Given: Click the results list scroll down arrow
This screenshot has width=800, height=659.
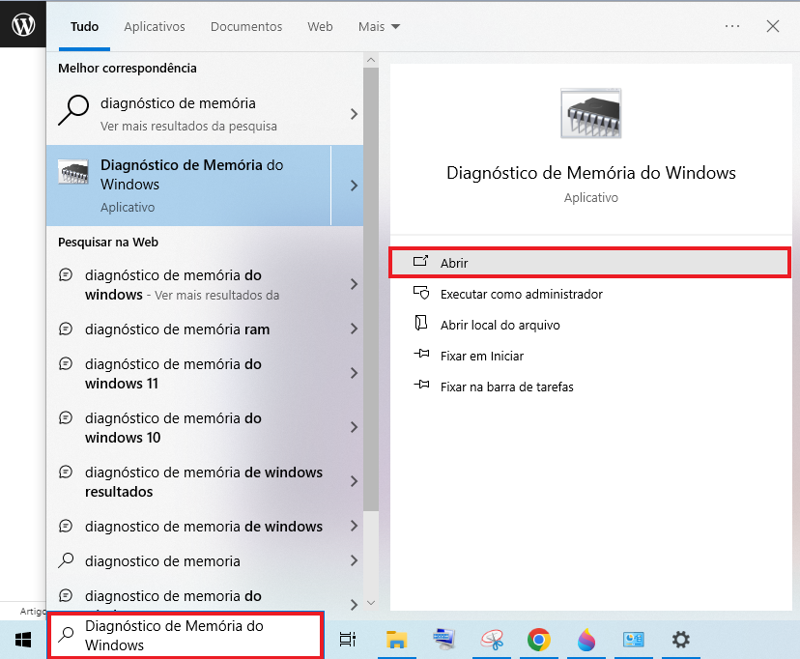Looking at the screenshot, I should coord(371,603).
